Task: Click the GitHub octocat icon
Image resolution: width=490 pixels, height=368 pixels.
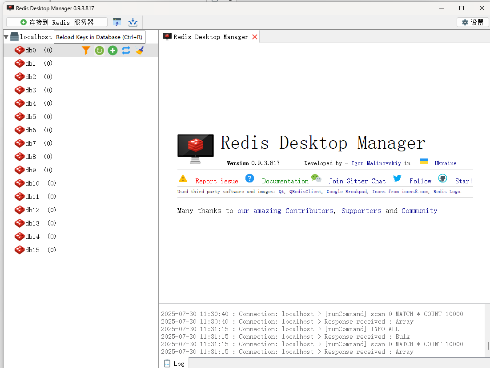Action: 442,178
